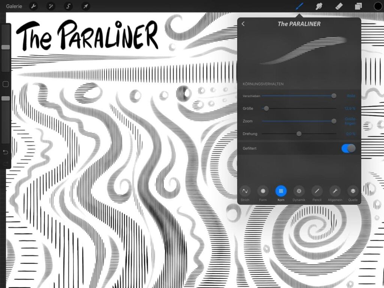Open the Actions wrench menu
Viewport: 384px width, 288px height.
click(33, 6)
